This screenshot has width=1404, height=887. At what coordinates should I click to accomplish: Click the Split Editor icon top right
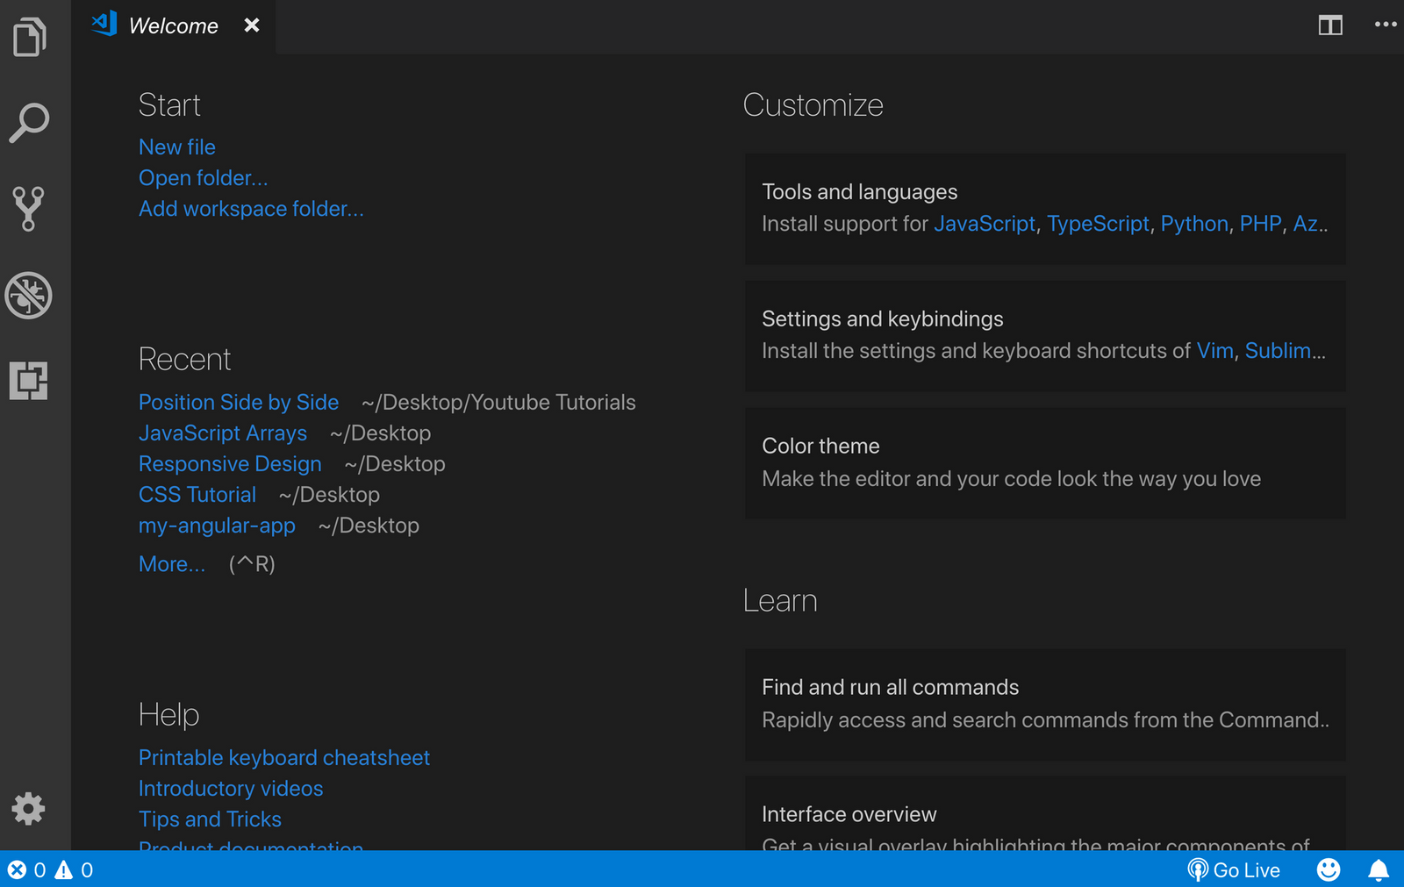click(x=1330, y=25)
